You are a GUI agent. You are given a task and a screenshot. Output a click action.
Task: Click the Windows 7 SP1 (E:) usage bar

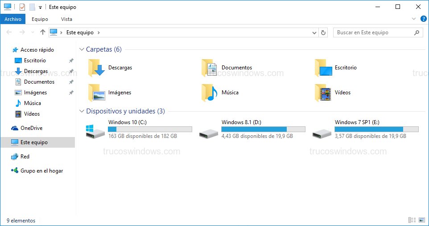point(376,129)
